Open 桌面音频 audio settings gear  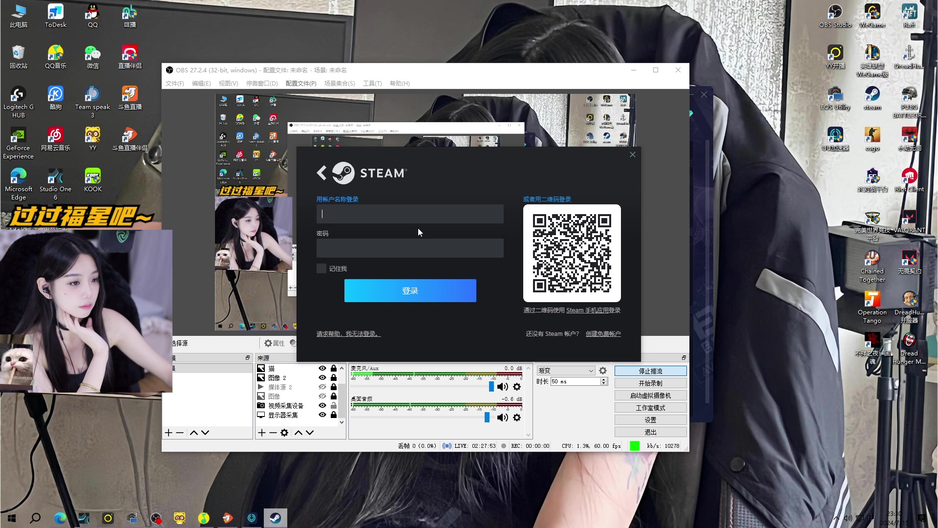pyautogui.click(x=517, y=418)
